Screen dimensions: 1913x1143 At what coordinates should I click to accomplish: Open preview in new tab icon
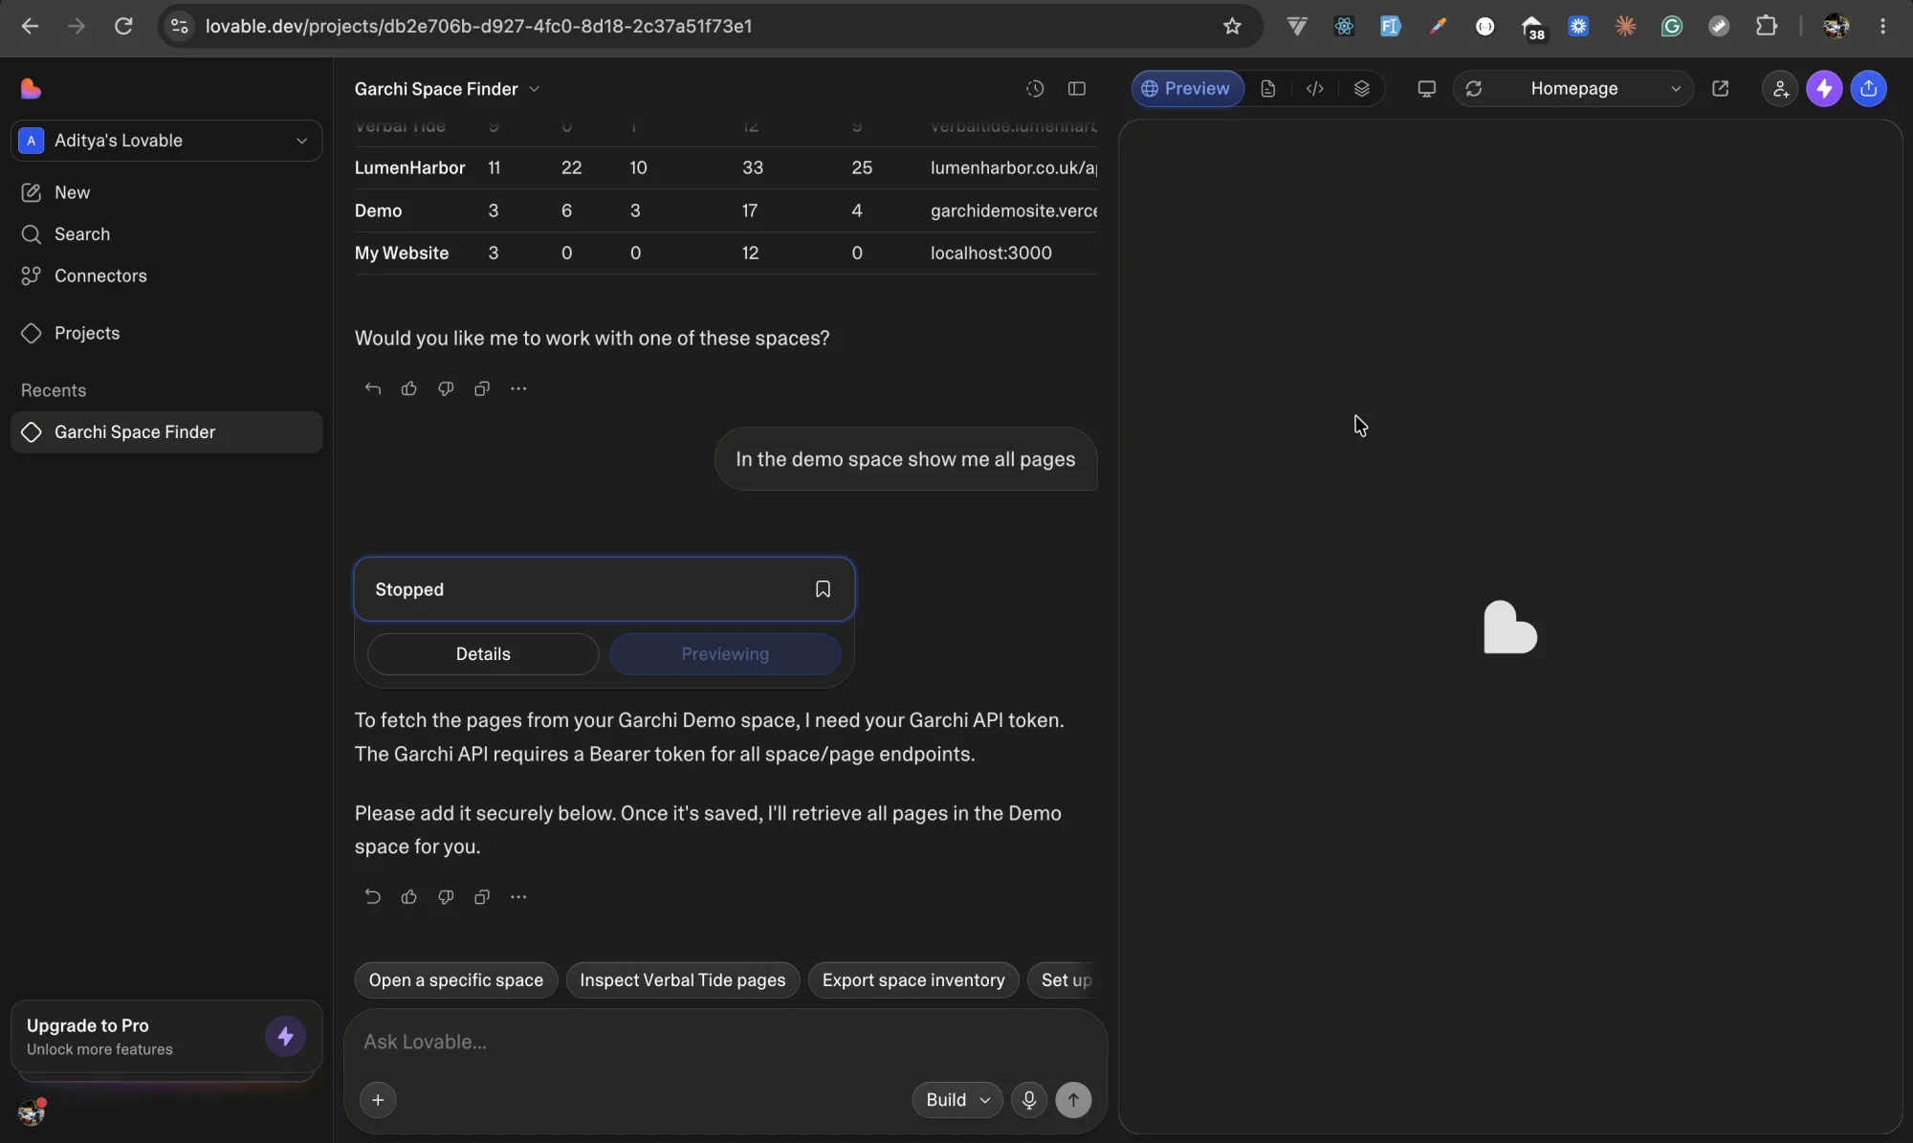pyautogui.click(x=1720, y=89)
